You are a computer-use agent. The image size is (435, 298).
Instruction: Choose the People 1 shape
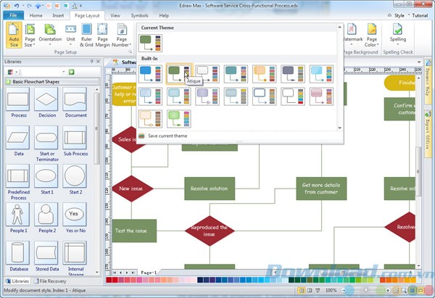coord(18,217)
